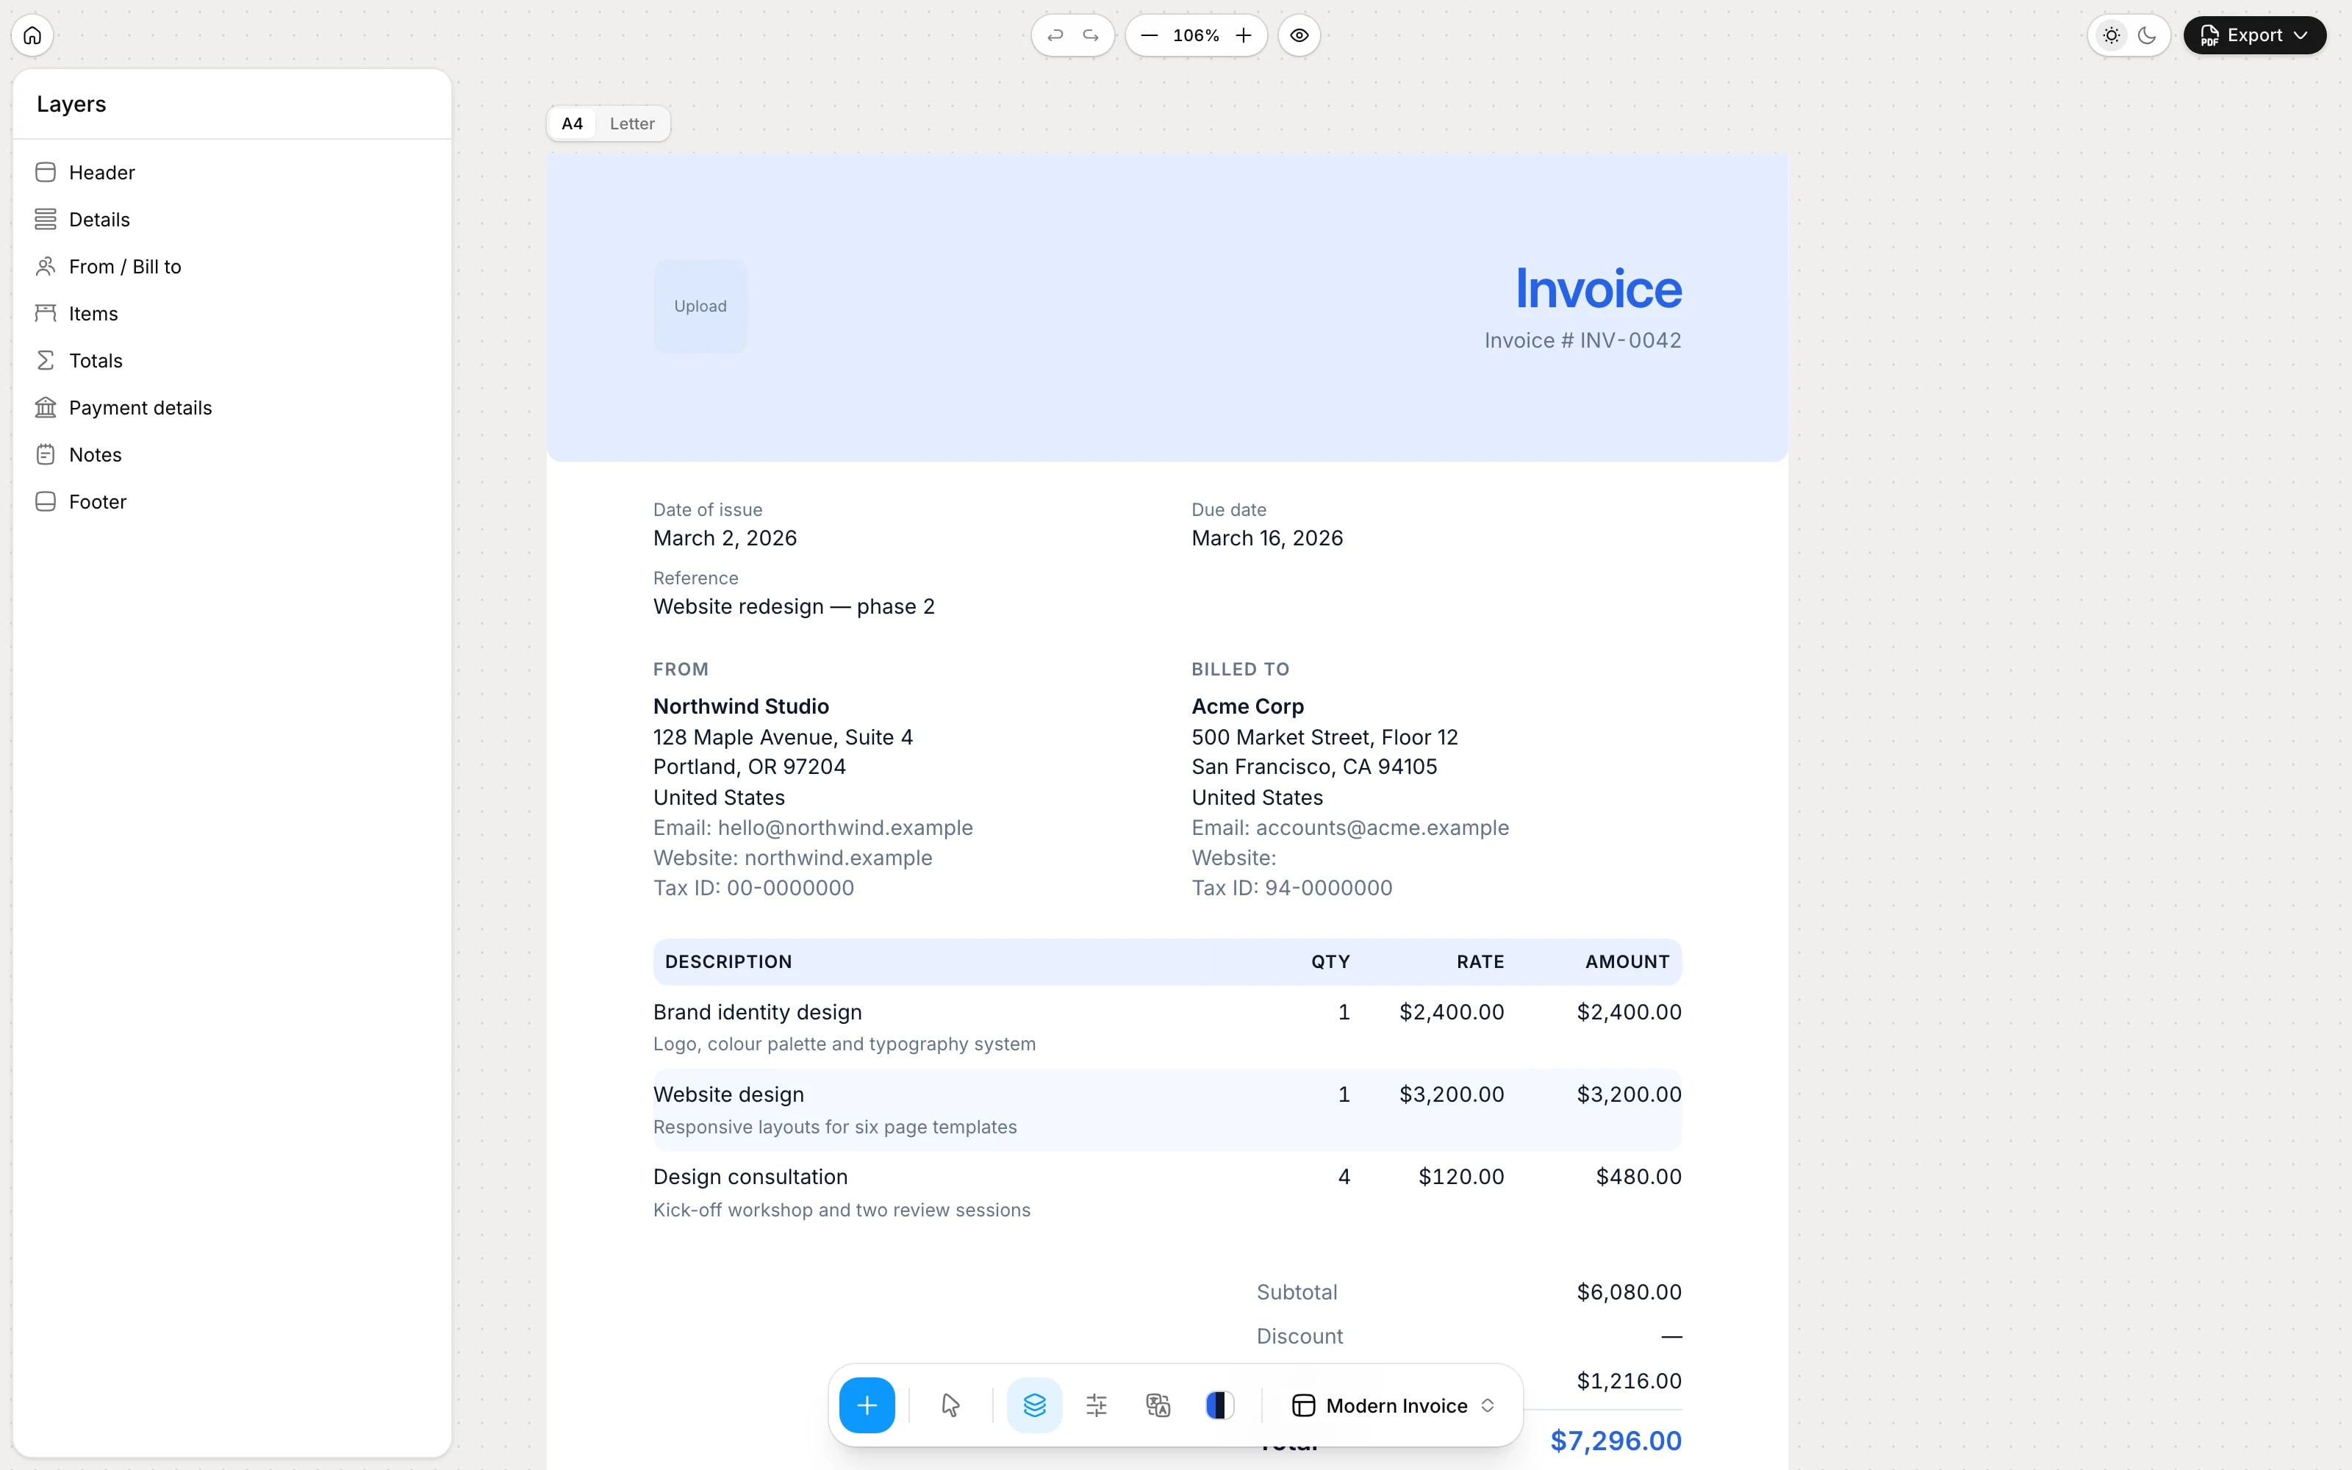Click the blue add plus button
This screenshot has height=1470, width=2352.
click(867, 1405)
